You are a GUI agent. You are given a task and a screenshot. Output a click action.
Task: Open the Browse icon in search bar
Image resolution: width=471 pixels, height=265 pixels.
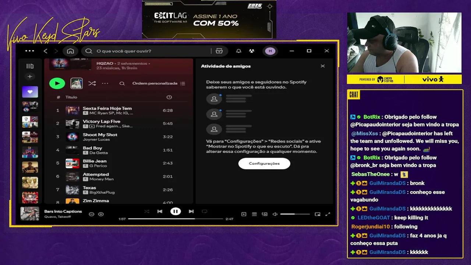click(219, 51)
